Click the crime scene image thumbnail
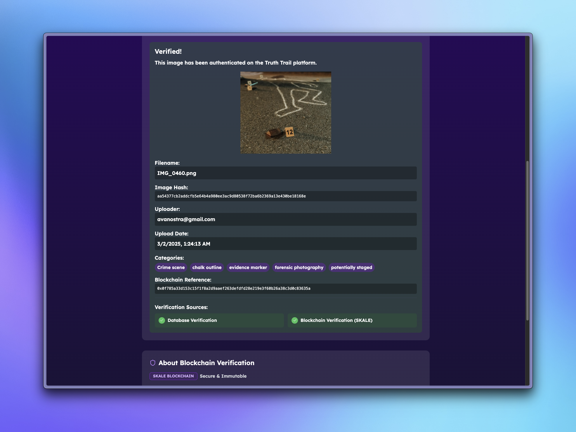The height and width of the screenshot is (432, 576). tap(286, 112)
